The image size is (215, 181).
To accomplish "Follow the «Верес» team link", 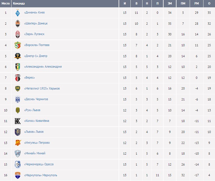I will pyautogui.click(x=30, y=78).
